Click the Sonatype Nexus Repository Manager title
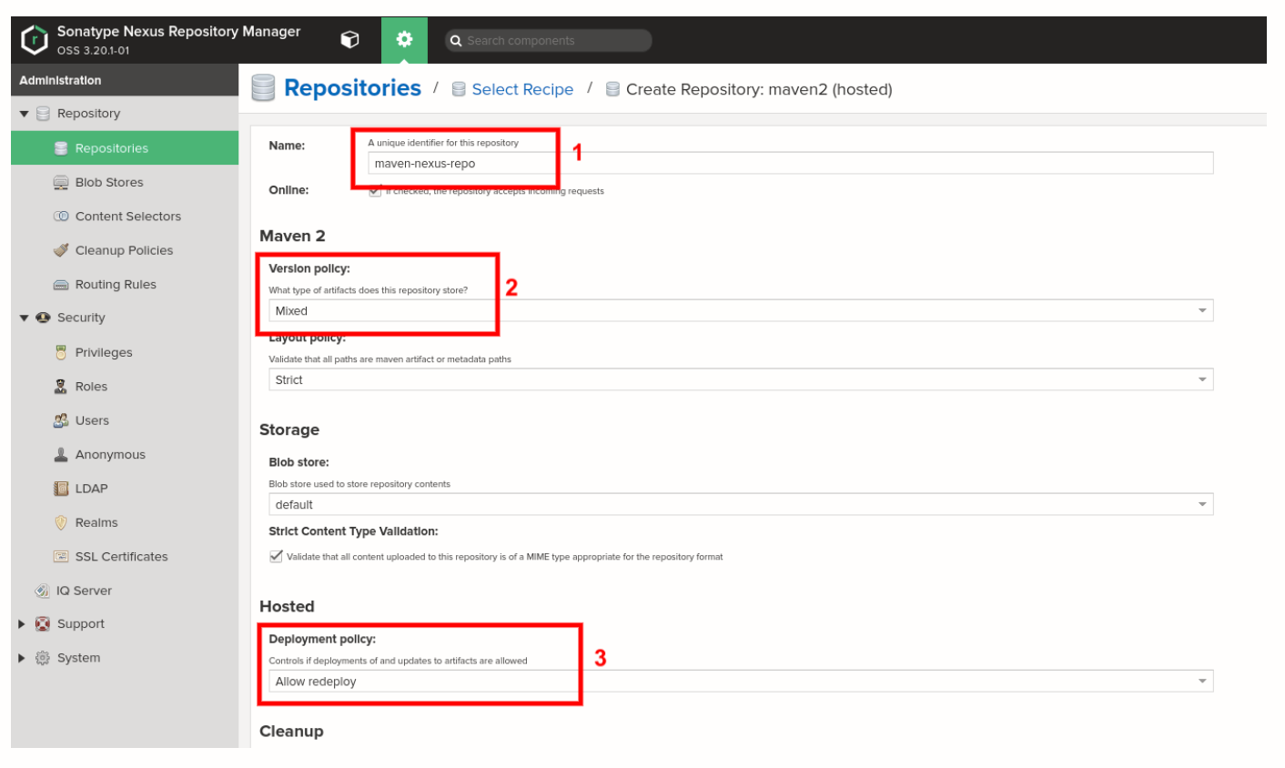The image size is (1285, 768). pyautogui.click(x=178, y=32)
